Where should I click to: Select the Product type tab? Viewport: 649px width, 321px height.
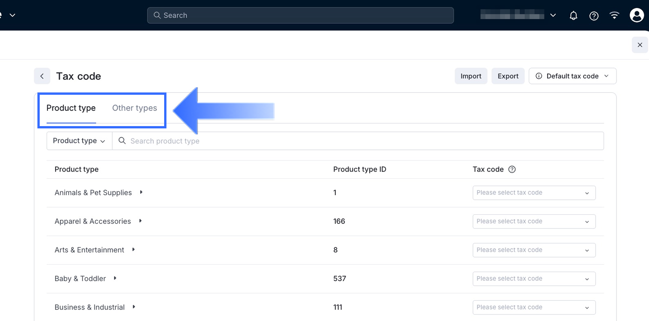(x=71, y=108)
